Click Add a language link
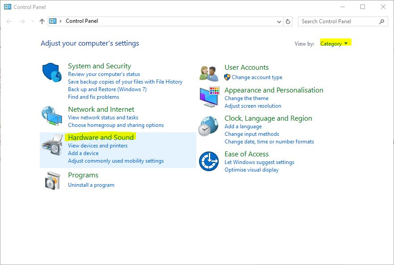This screenshot has height=265, width=394. click(x=243, y=126)
